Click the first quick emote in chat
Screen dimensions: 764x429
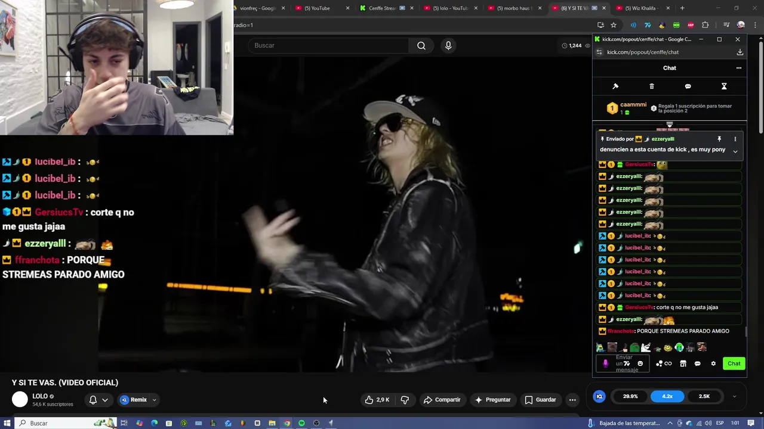pos(600,347)
